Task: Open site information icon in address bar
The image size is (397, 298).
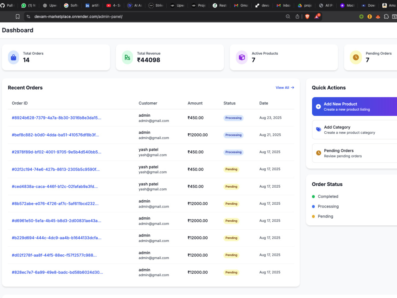Action: pos(28,16)
